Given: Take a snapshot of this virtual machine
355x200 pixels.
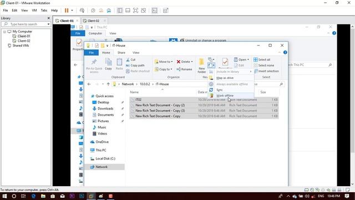Looking at the screenshot, I should [x=93, y=11].
